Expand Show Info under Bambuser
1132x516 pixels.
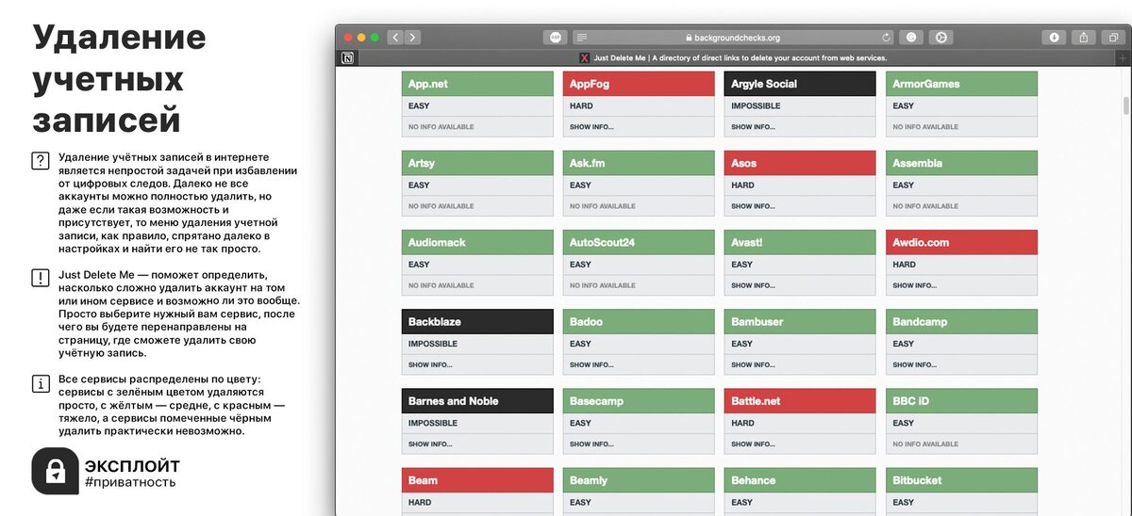(753, 364)
